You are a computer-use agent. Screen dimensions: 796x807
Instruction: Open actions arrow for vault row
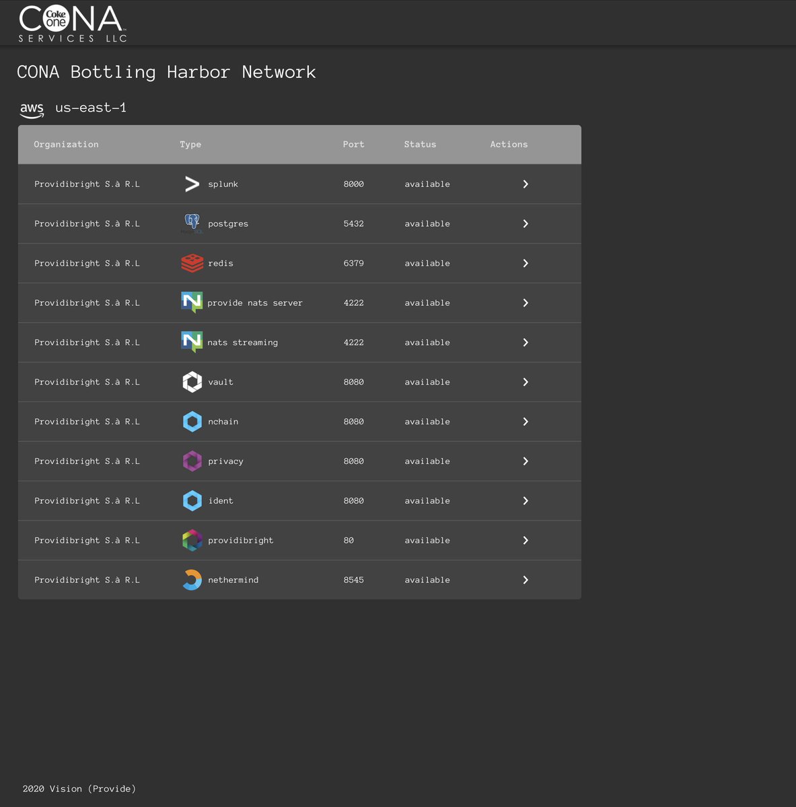pyautogui.click(x=526, y=382)
